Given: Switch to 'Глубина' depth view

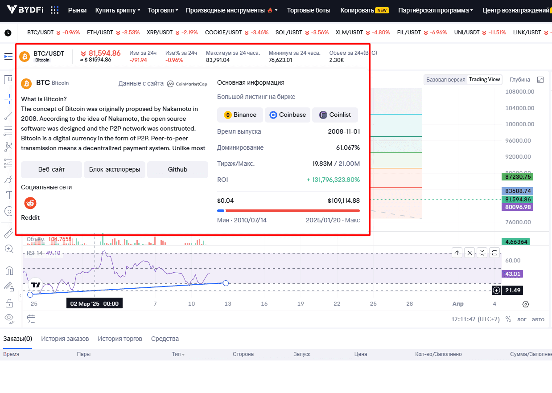Looking at the screenshot, I should tap(520, 80).
